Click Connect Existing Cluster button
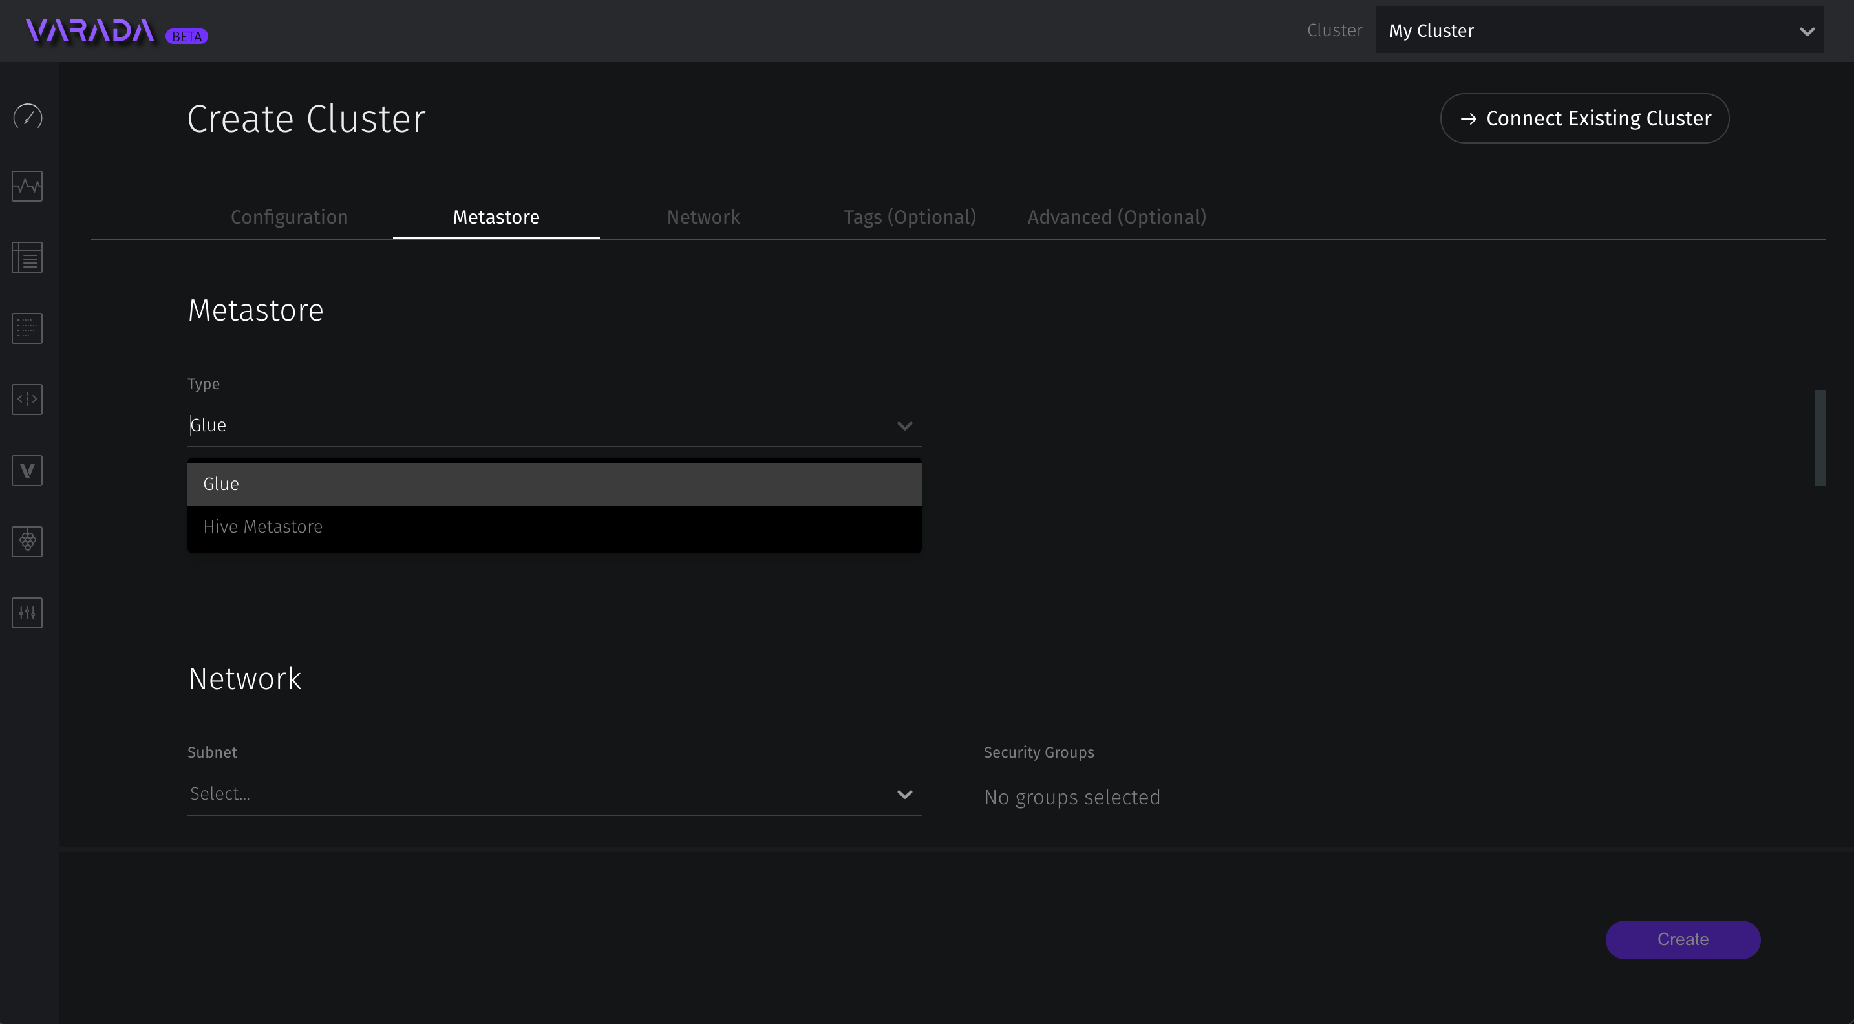Image resolution: width=1854 pixels, height=1024 pixels. pyautogui.click(x=1584, y=118)
